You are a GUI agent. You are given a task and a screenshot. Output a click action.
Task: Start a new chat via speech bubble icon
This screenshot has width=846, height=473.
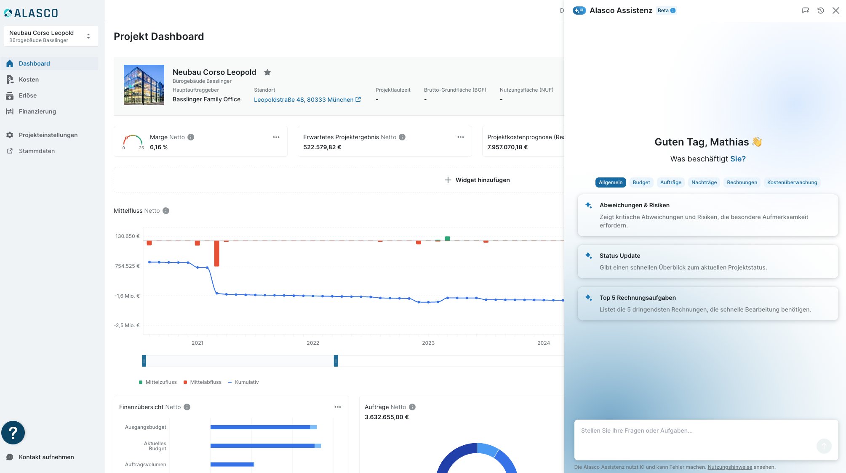806,11
